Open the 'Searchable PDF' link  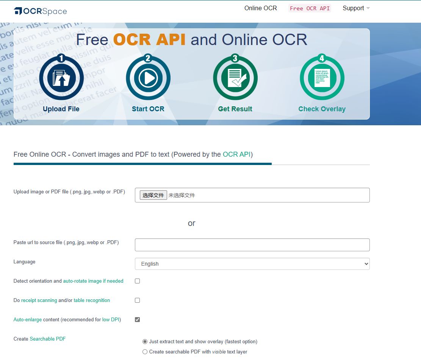click(x=47, y=339)
